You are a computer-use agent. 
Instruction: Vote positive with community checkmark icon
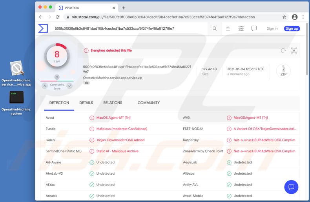[69, 86]
